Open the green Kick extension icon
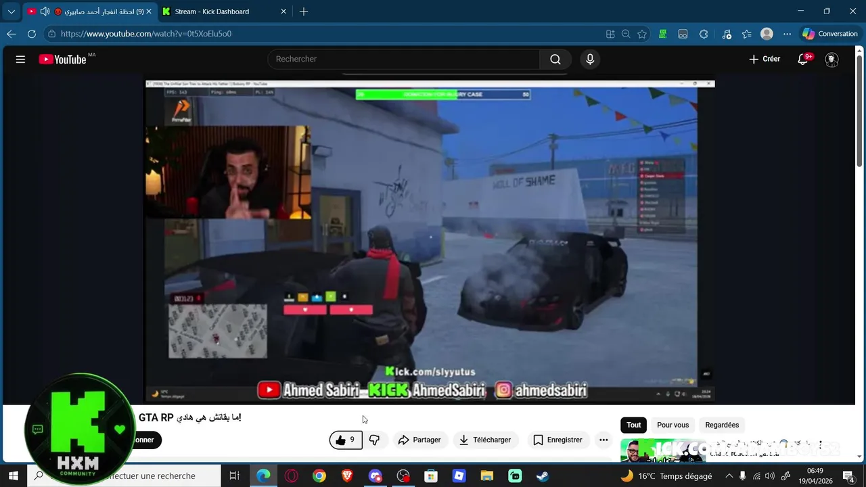The height and width of the screenshot is (487, 866). click(x=663, y=34)
